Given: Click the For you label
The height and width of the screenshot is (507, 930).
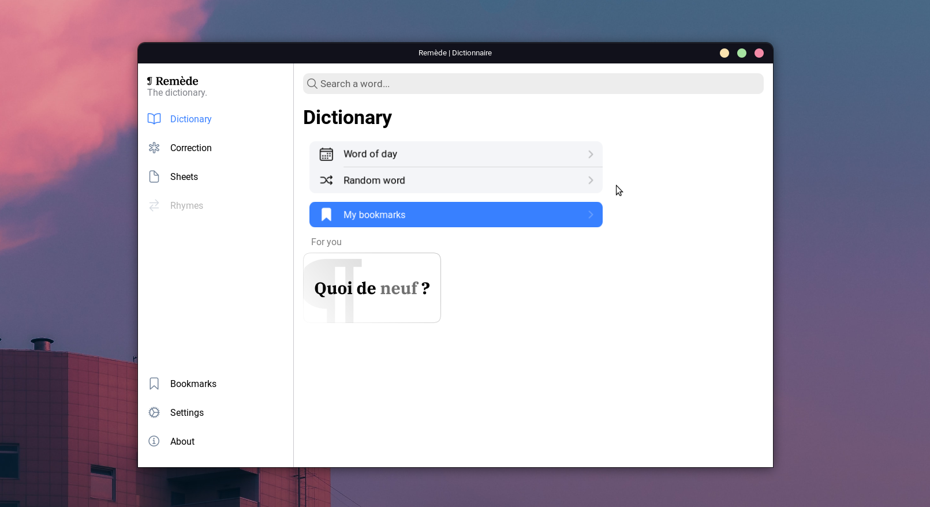Looking at the screenshot, I should coord(326,242).
